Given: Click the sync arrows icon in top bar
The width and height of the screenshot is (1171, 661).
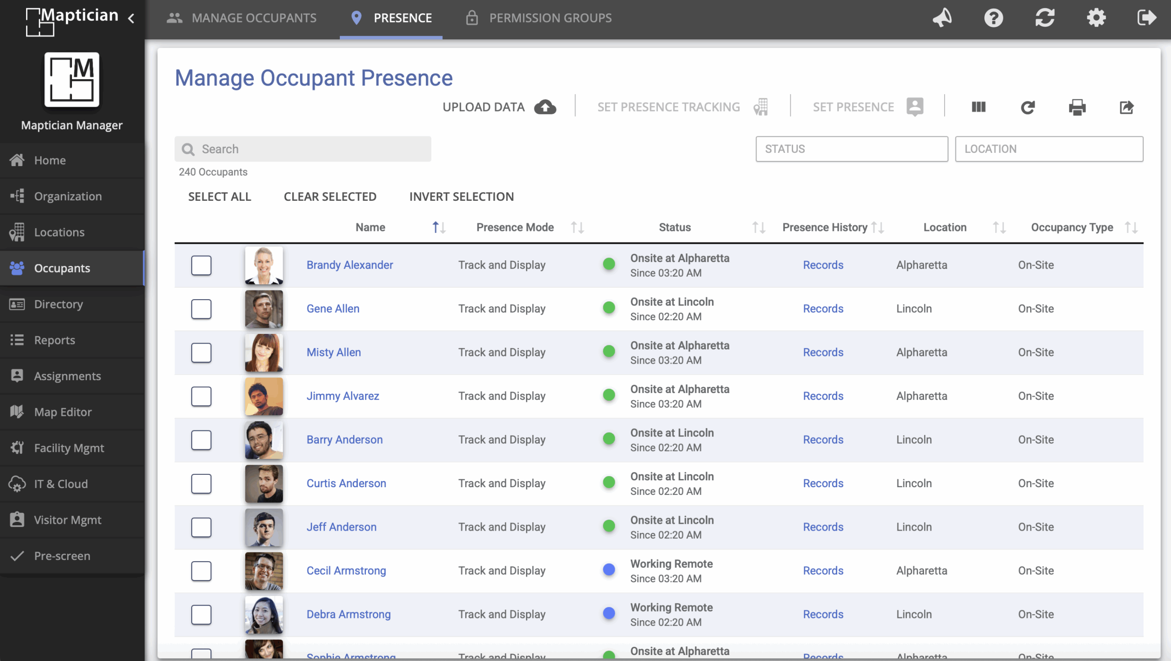Looking at the screenshot, I should pyautogui.click(x=1045, y=18).
